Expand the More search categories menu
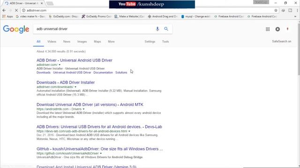This screenshot has width=300, height=168. (111, 42)
